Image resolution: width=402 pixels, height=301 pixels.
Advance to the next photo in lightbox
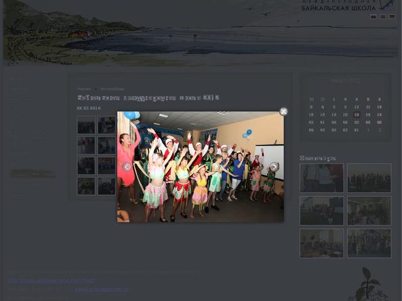(274, 167)
